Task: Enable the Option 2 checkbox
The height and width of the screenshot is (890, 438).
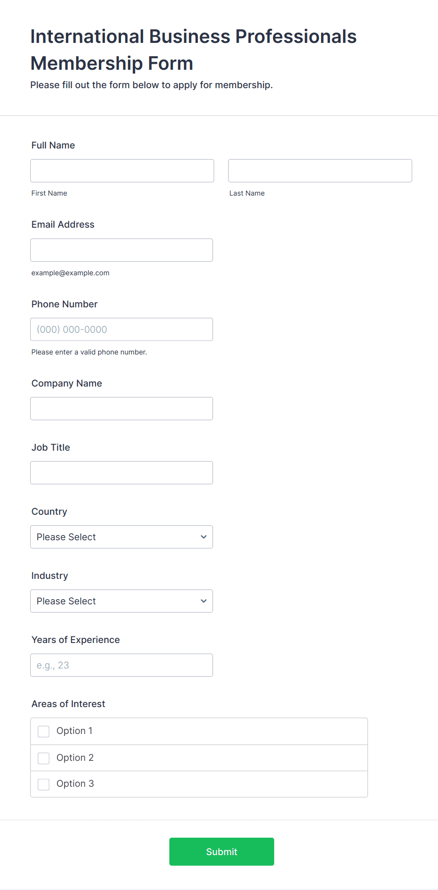Action: point(44,758)
